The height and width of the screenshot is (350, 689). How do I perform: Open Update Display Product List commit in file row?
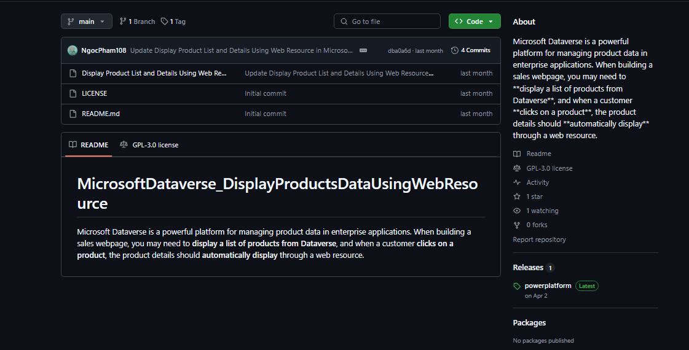point(339,73)
